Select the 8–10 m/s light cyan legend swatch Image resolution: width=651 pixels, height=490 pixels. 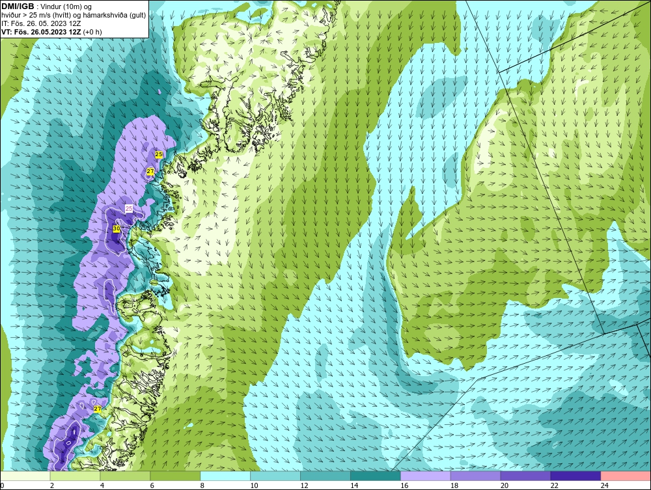click(x=225, y=476)
